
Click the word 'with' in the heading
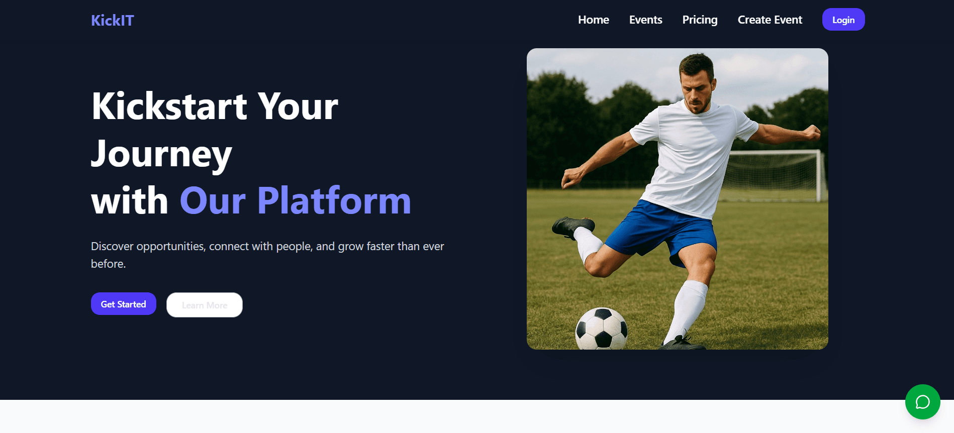130,201
